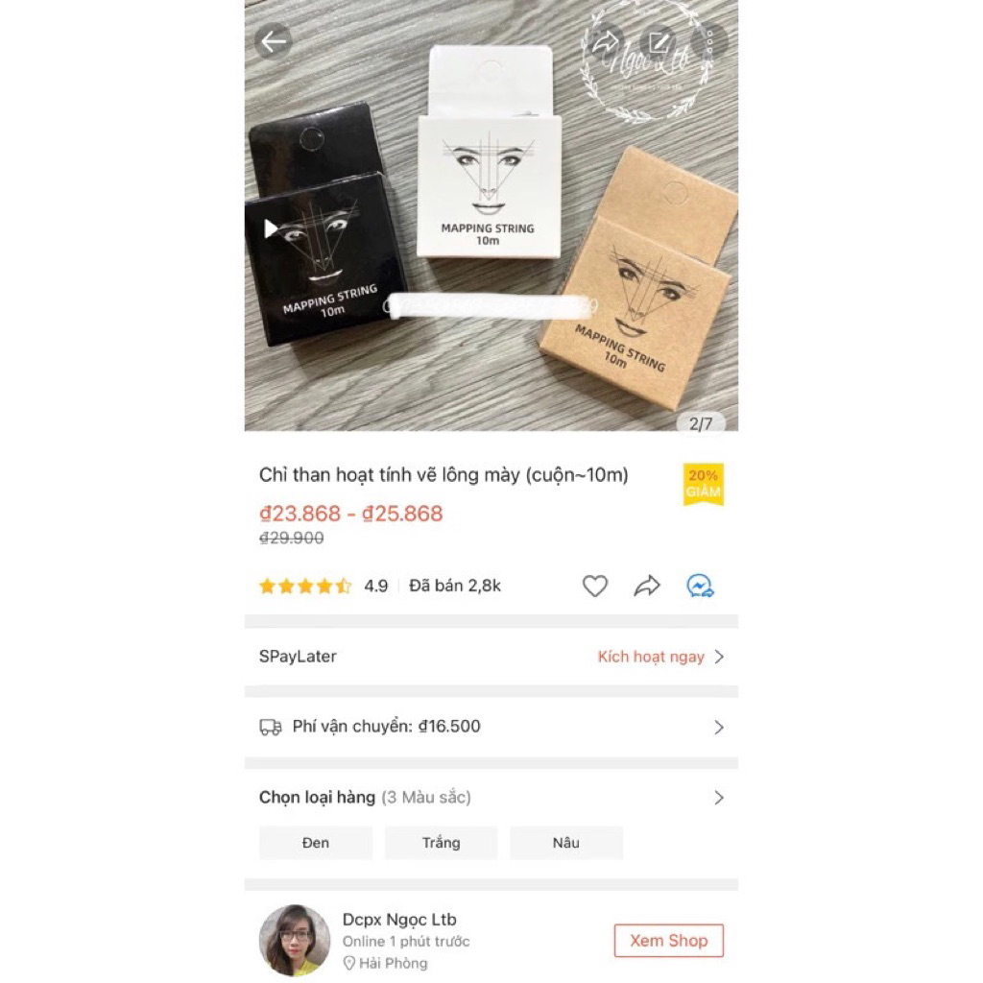The width and height of the screenshot is (983, 983).
Task: View rating stars and 4.9 score
Action: [324, 587]
